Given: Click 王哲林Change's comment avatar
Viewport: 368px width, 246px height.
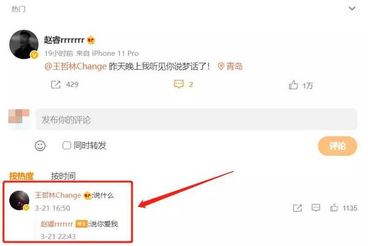Looking at the screenshot, I should (x=19, y=200).
